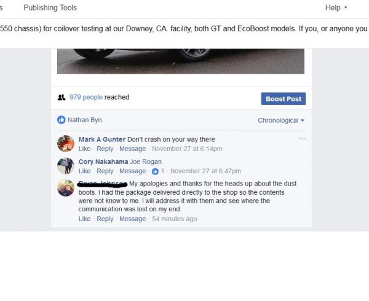Click the blue like reaction icon beside Nathan Byn
The height and width of the screenshot is (301, 369).
pyautogui.click(x=61, y=120)
